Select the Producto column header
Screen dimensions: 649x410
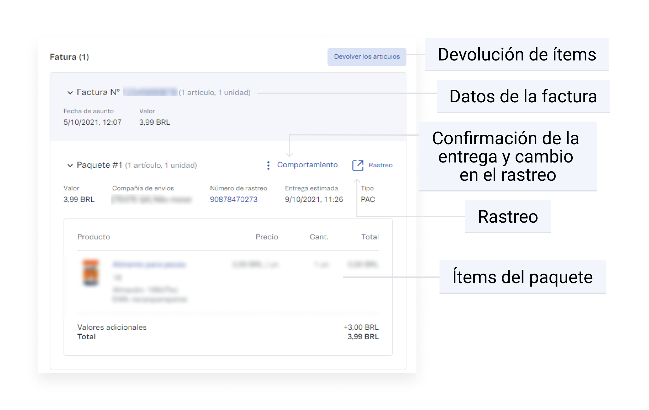pyautogui.click(x=94, y=237)
